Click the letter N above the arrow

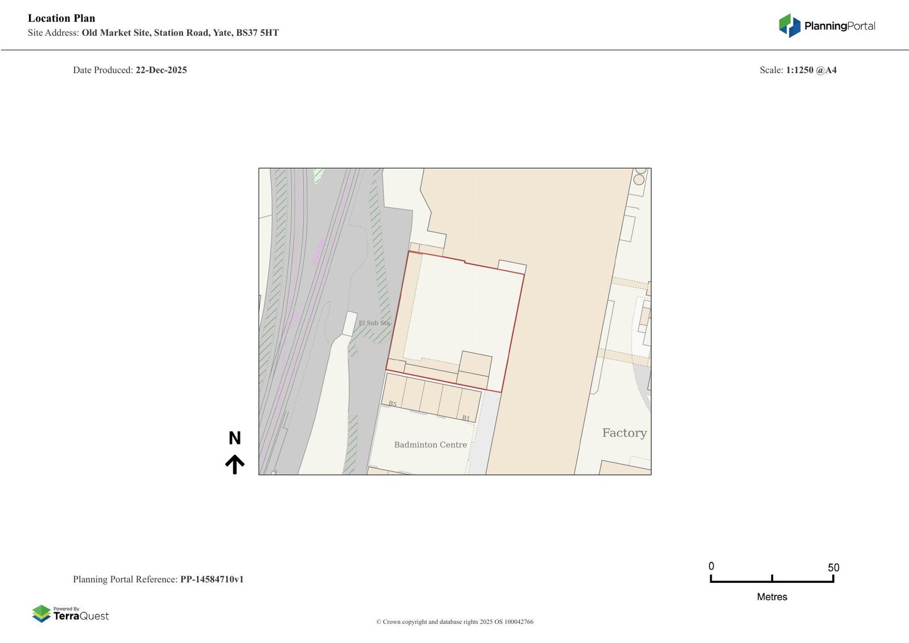point(235,438)
